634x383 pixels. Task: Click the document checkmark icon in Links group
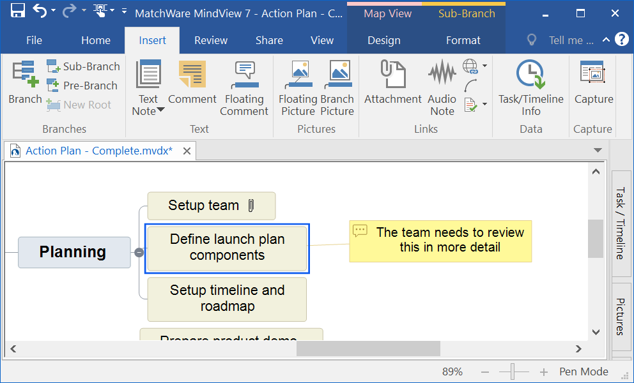tap(470, 105)
